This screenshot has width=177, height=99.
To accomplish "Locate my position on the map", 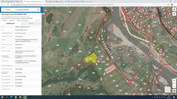I will point(174,91).
